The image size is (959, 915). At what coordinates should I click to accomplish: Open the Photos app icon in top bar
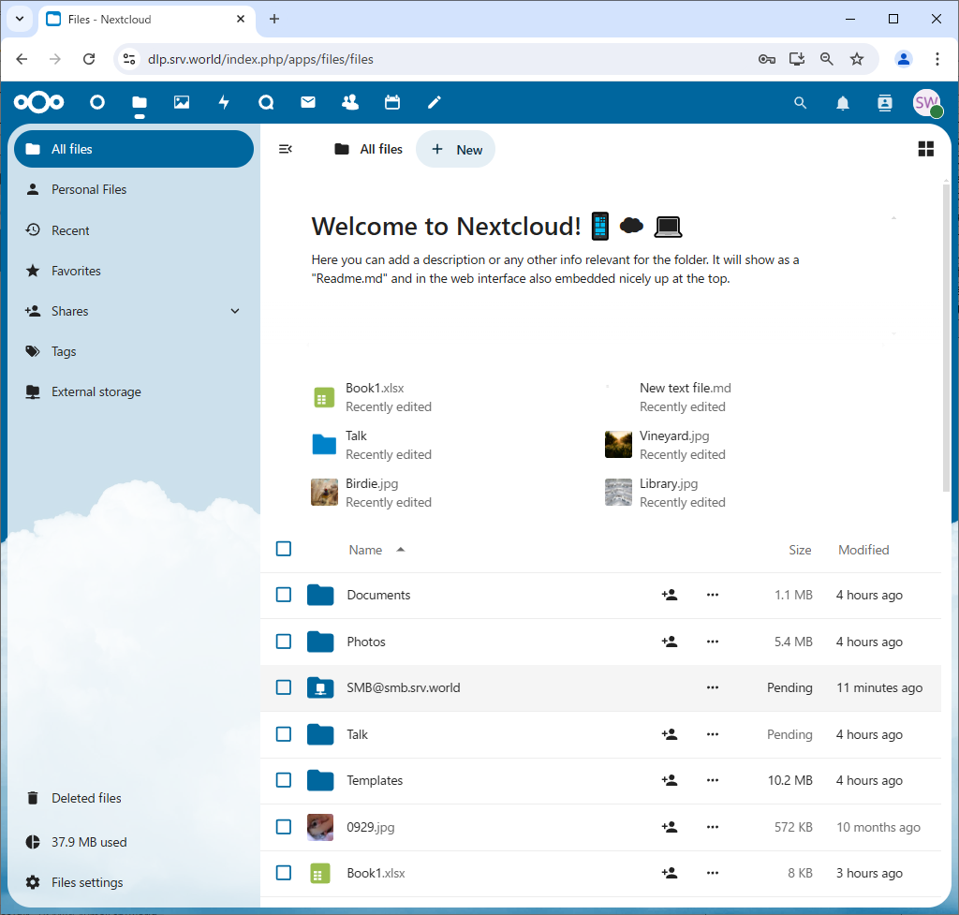[x=182, y=103]
